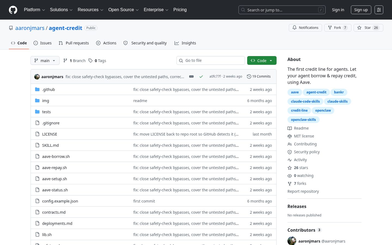
Task: View the 19 Commits history
Action: pos(259,76)
